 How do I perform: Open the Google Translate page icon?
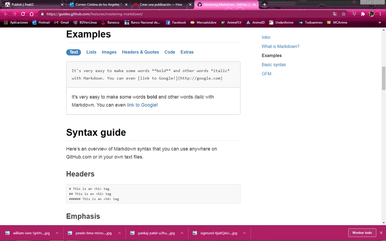335,14
